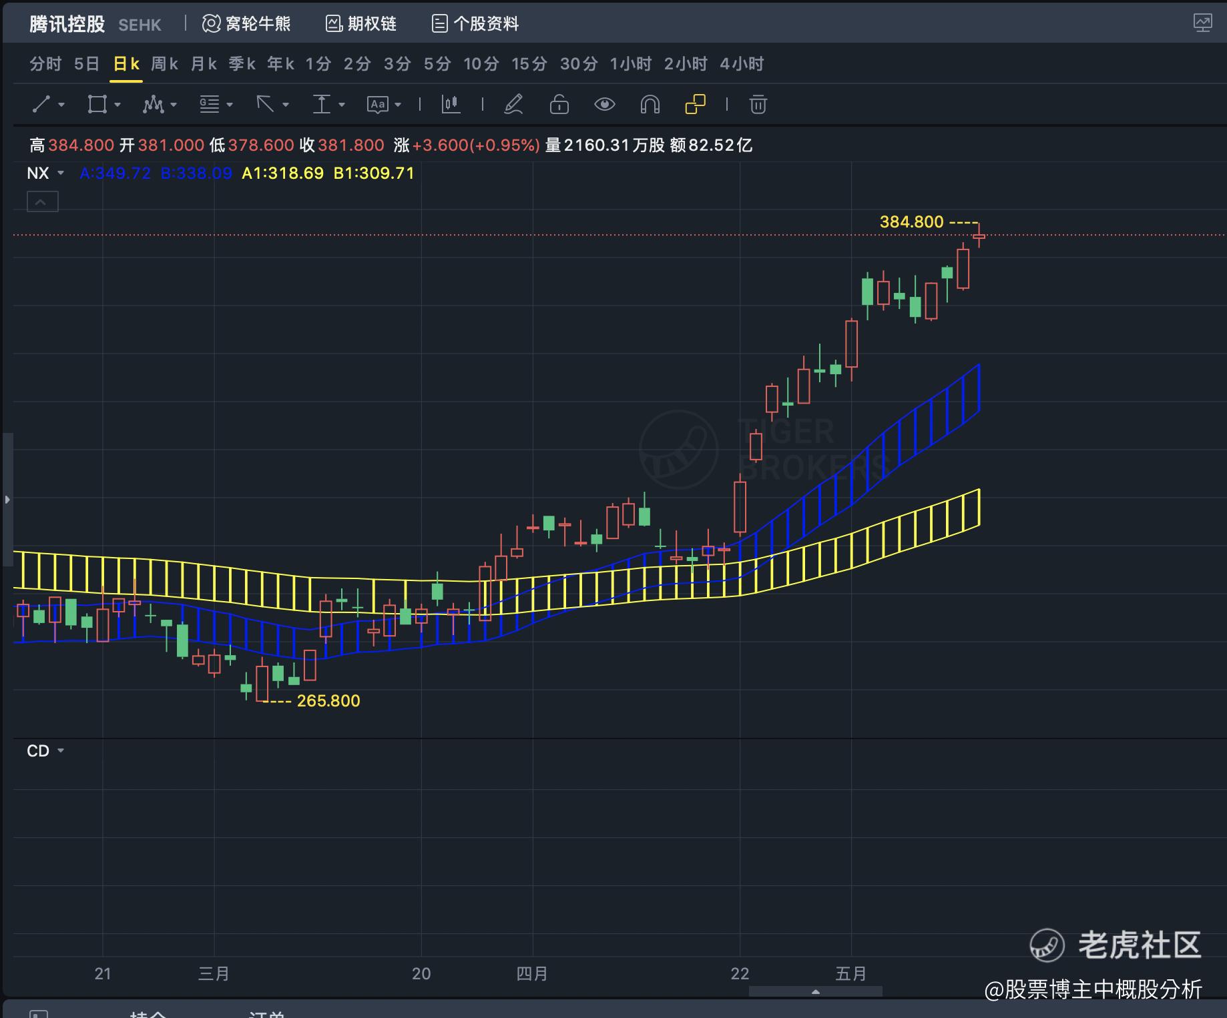The image size is (1227, 1018).
Task: Select the 10分 ten-minute interval
Action: point(481,64)
